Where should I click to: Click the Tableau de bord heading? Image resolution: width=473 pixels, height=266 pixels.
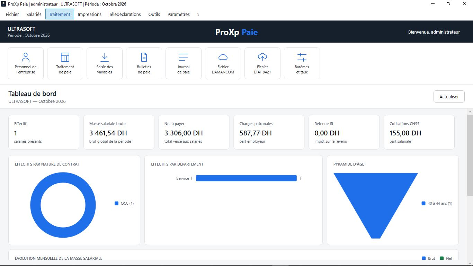(32, 94)
